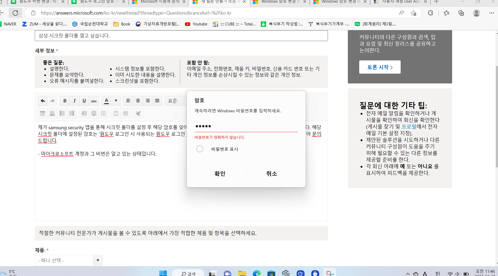Click the redo arrow in editor toolbar
This screenshot has height=276, width=498.
pos(52,101)
